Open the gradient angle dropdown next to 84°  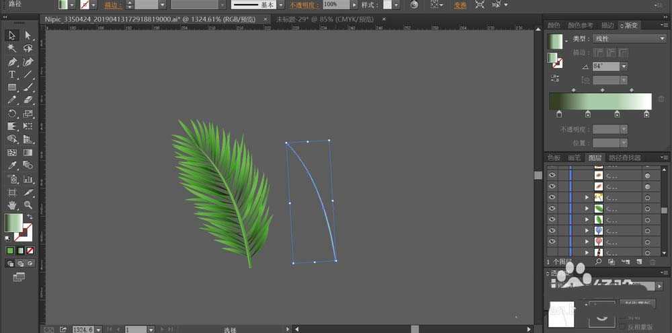(x=624, y=67)
